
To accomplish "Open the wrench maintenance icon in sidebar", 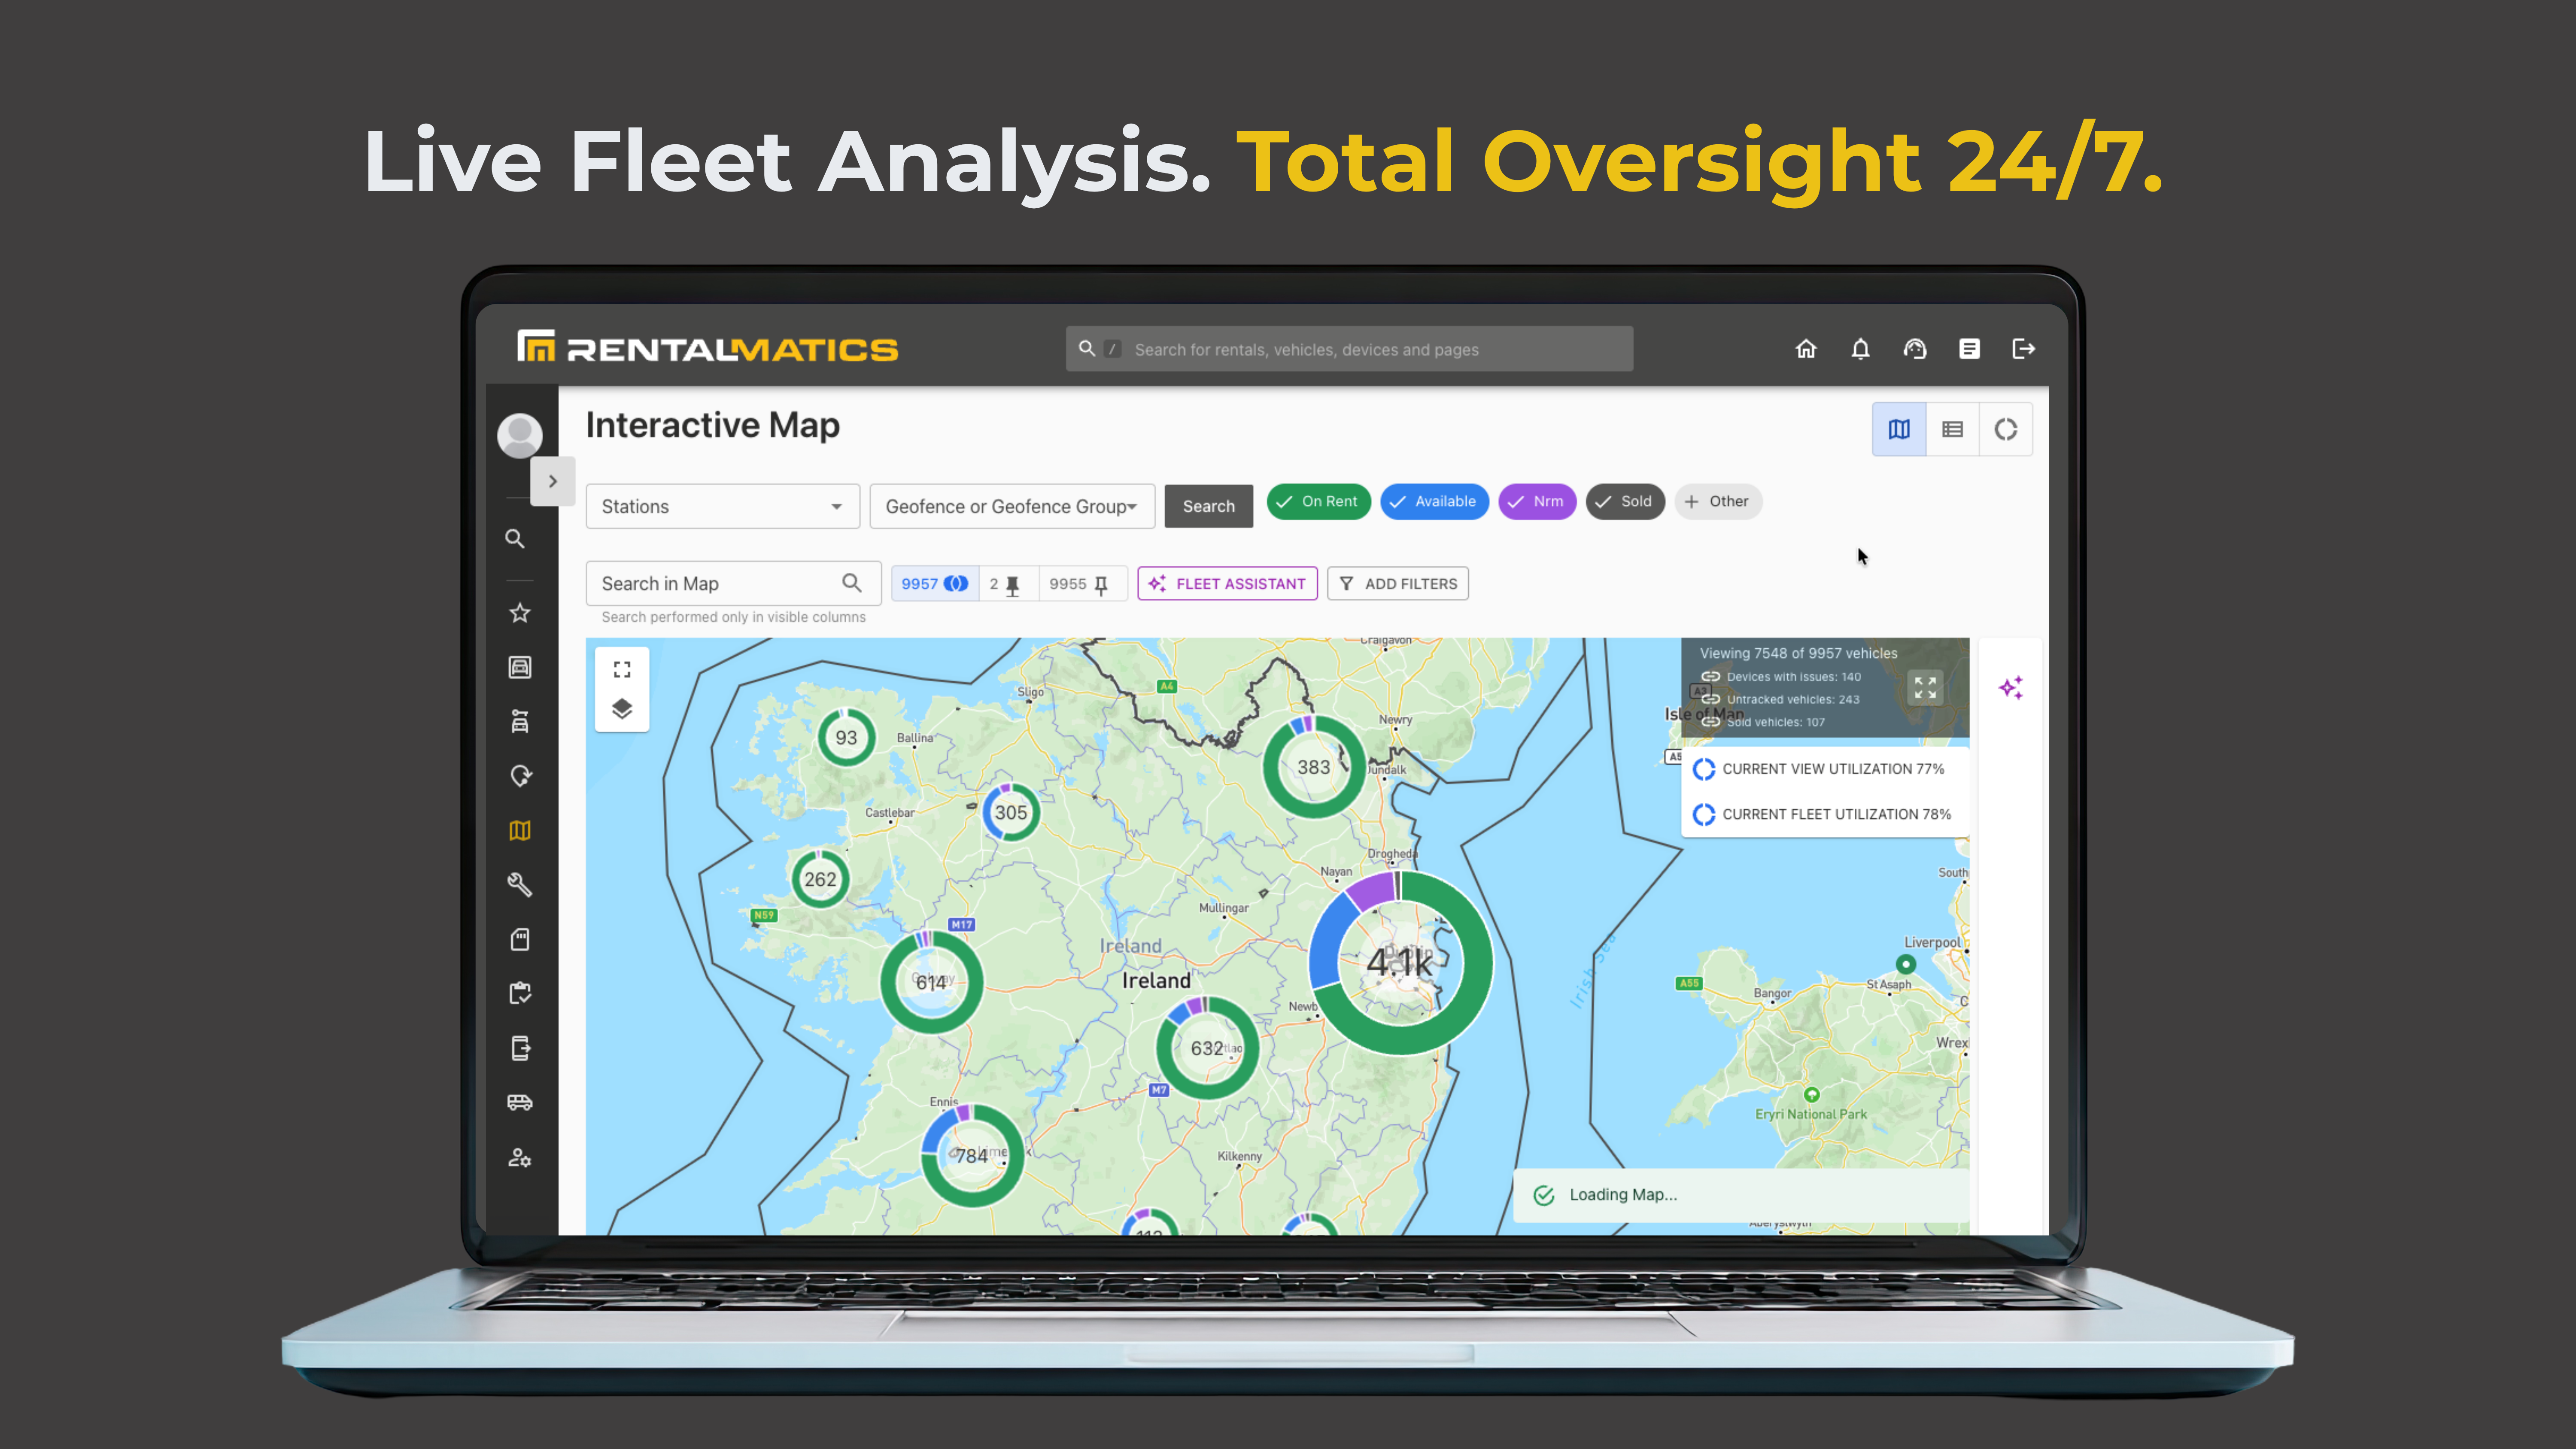I will [520, 884].
